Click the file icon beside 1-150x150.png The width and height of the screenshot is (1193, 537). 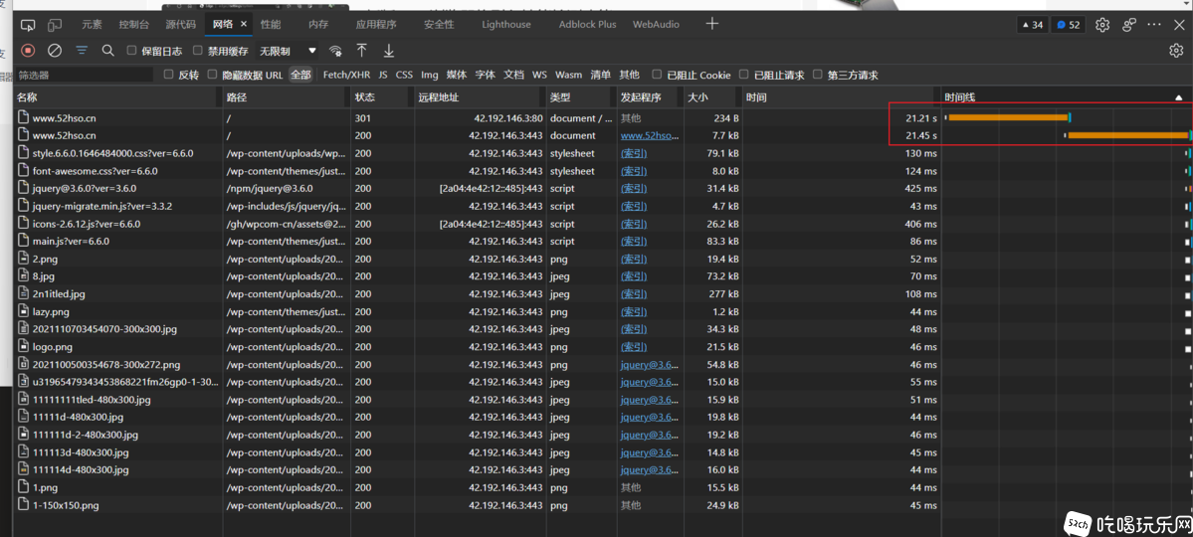coord(23,505)
